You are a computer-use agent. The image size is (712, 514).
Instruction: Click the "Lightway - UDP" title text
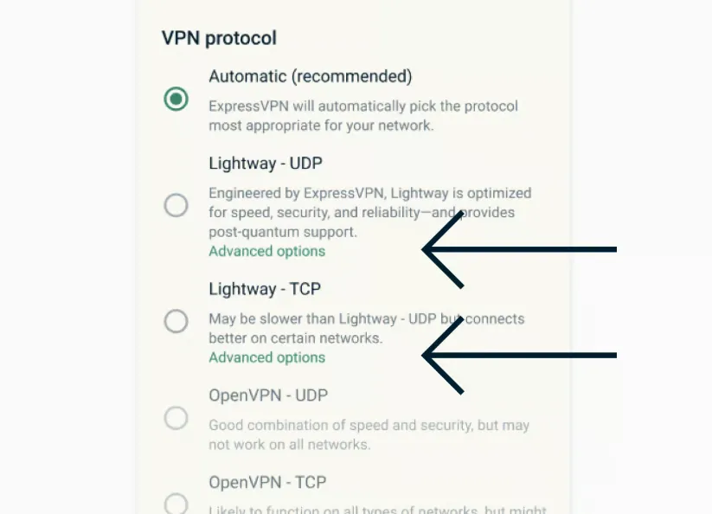(x=265, y=163)
